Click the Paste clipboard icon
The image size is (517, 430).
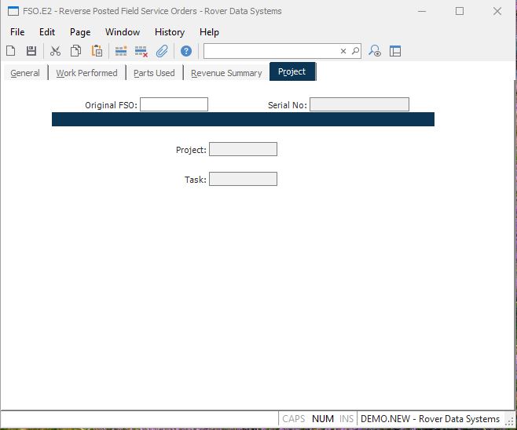pyautogui.click(x=97, y=51)
